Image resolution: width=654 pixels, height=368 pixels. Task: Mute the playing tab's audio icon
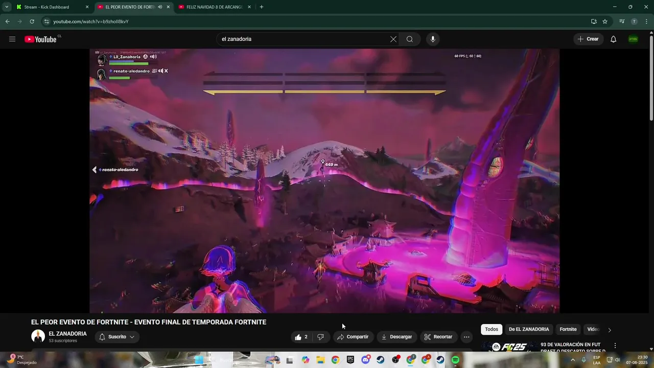click(x=160, y=7)
